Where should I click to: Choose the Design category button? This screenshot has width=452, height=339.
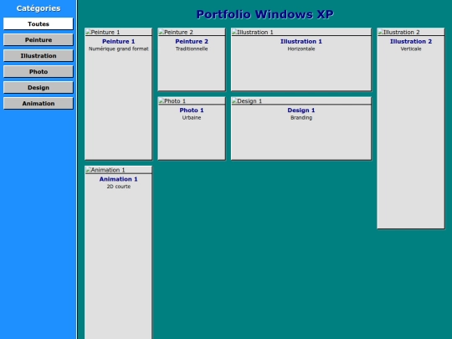pyautogui.click(x=39, y=87)
